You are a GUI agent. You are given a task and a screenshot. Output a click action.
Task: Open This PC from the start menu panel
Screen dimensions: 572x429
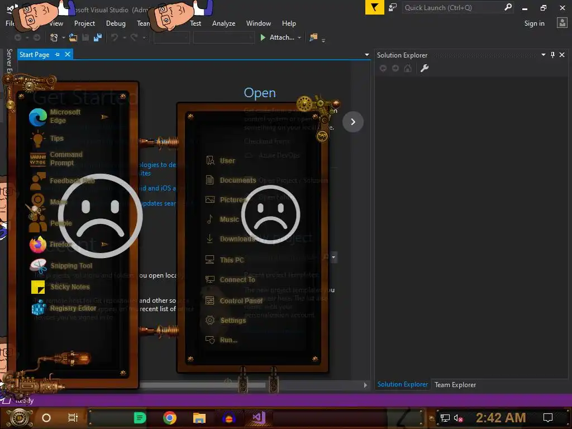pyautogui.click(x=225, y=260)
